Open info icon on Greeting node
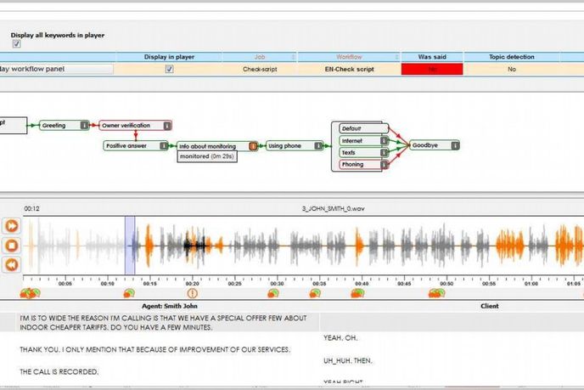584x390 pixels. pos(85,125)
